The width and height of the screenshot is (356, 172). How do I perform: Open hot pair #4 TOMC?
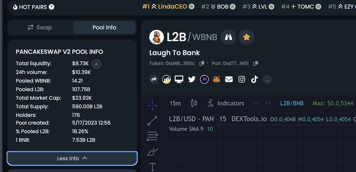click(x=301, y=7)
